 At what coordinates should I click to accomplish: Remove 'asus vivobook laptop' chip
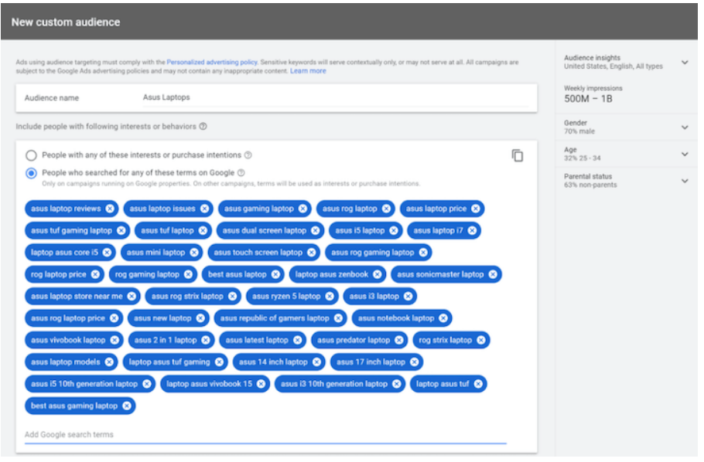114,341
